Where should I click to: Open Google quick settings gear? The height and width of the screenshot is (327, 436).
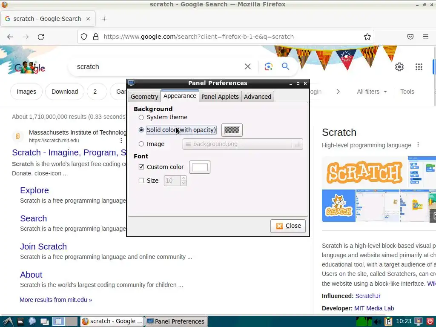[399, 67]
